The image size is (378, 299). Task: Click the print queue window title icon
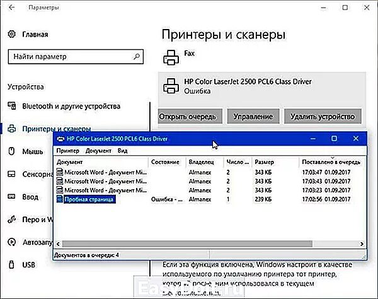(60, 139)
